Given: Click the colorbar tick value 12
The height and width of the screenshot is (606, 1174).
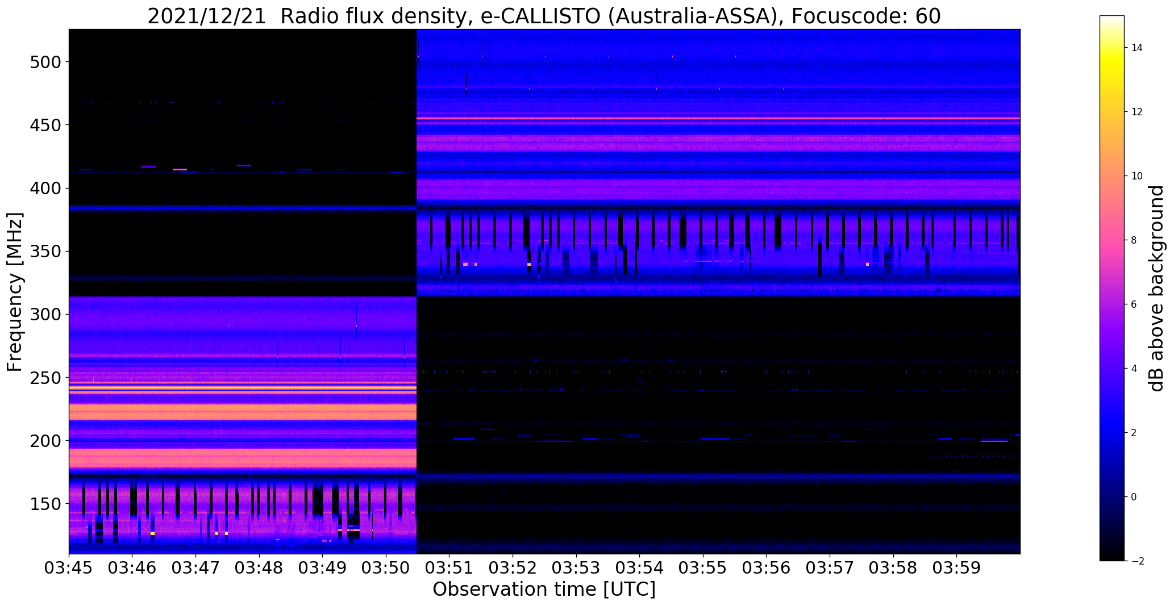Looking at the screenshot, I should click(1137, 112).
